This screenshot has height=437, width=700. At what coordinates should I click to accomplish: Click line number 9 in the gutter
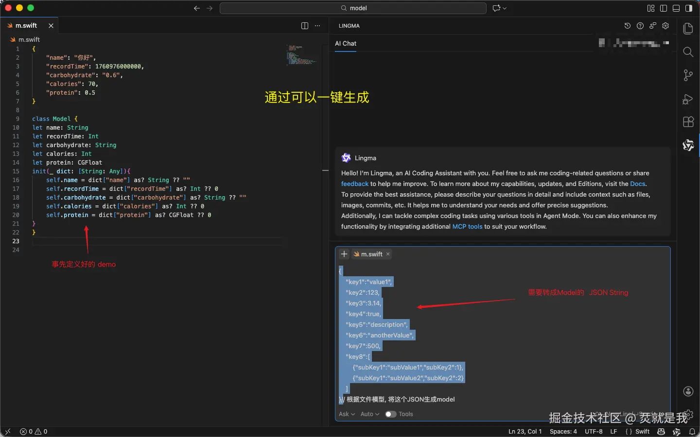coord(17,119)
